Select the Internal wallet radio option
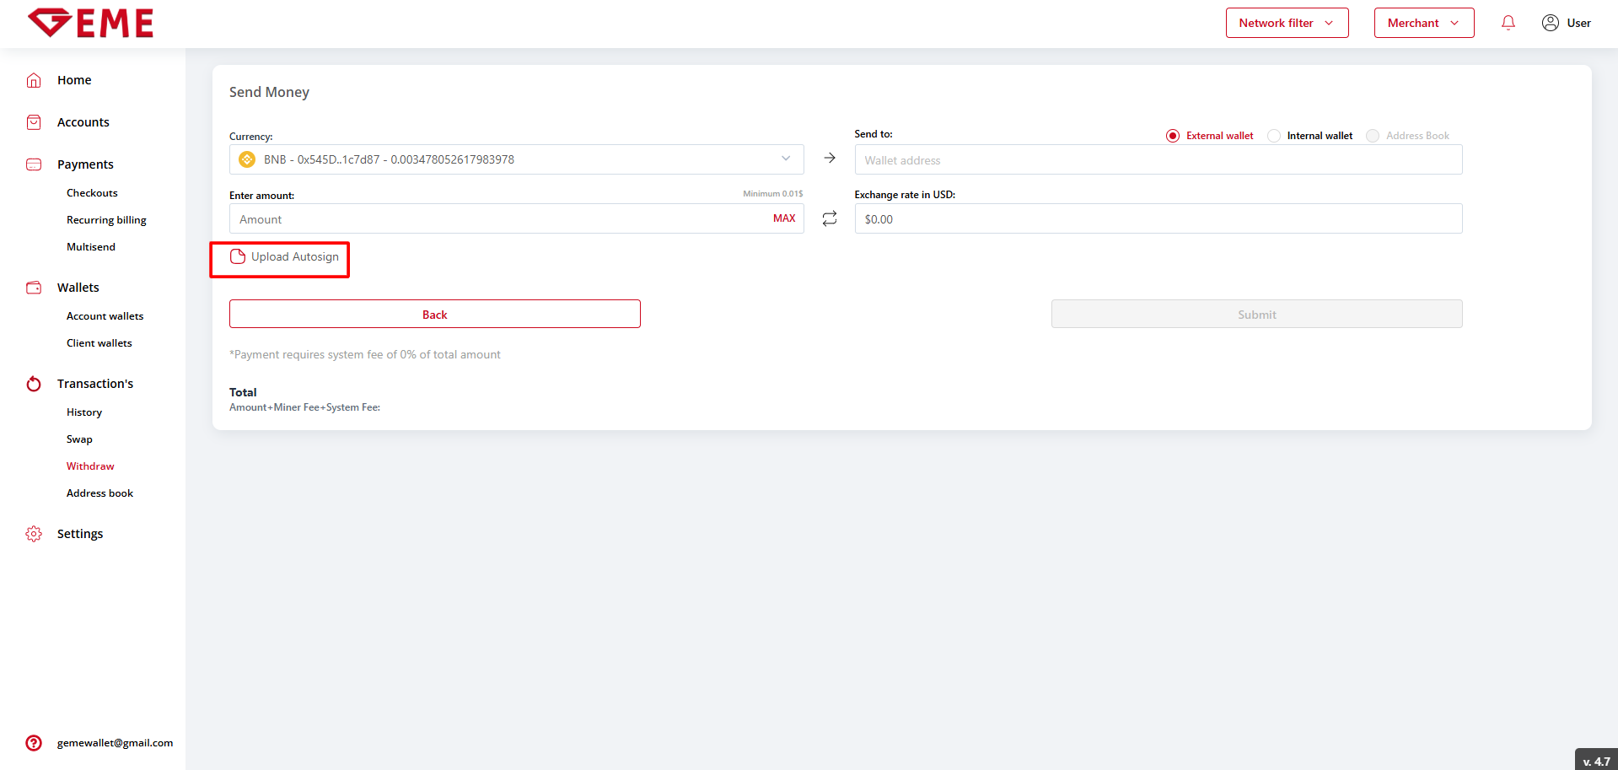This screenshot has height=770, width=1618. point(1274,136)
